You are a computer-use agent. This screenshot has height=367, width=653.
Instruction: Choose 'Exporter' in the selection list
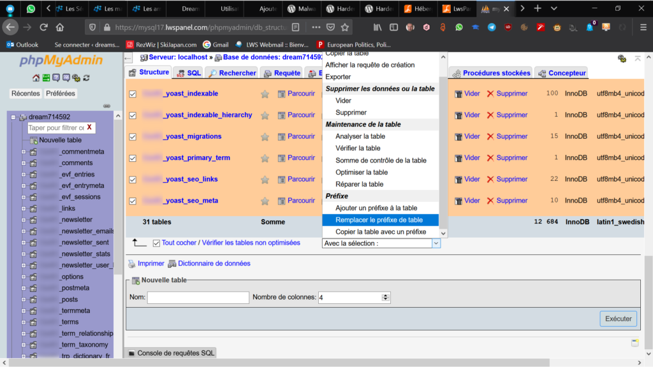tap(380, 77)
